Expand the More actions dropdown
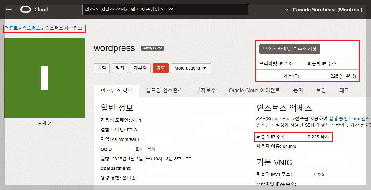371x190 pixels. point(191,68)
